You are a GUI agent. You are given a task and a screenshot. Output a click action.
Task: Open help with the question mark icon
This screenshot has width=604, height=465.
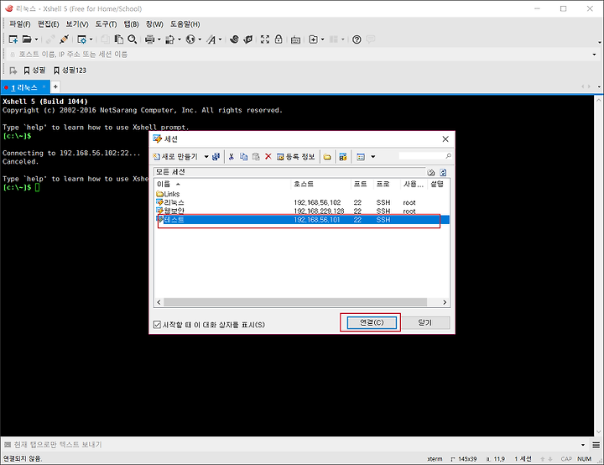click(357, 39)
